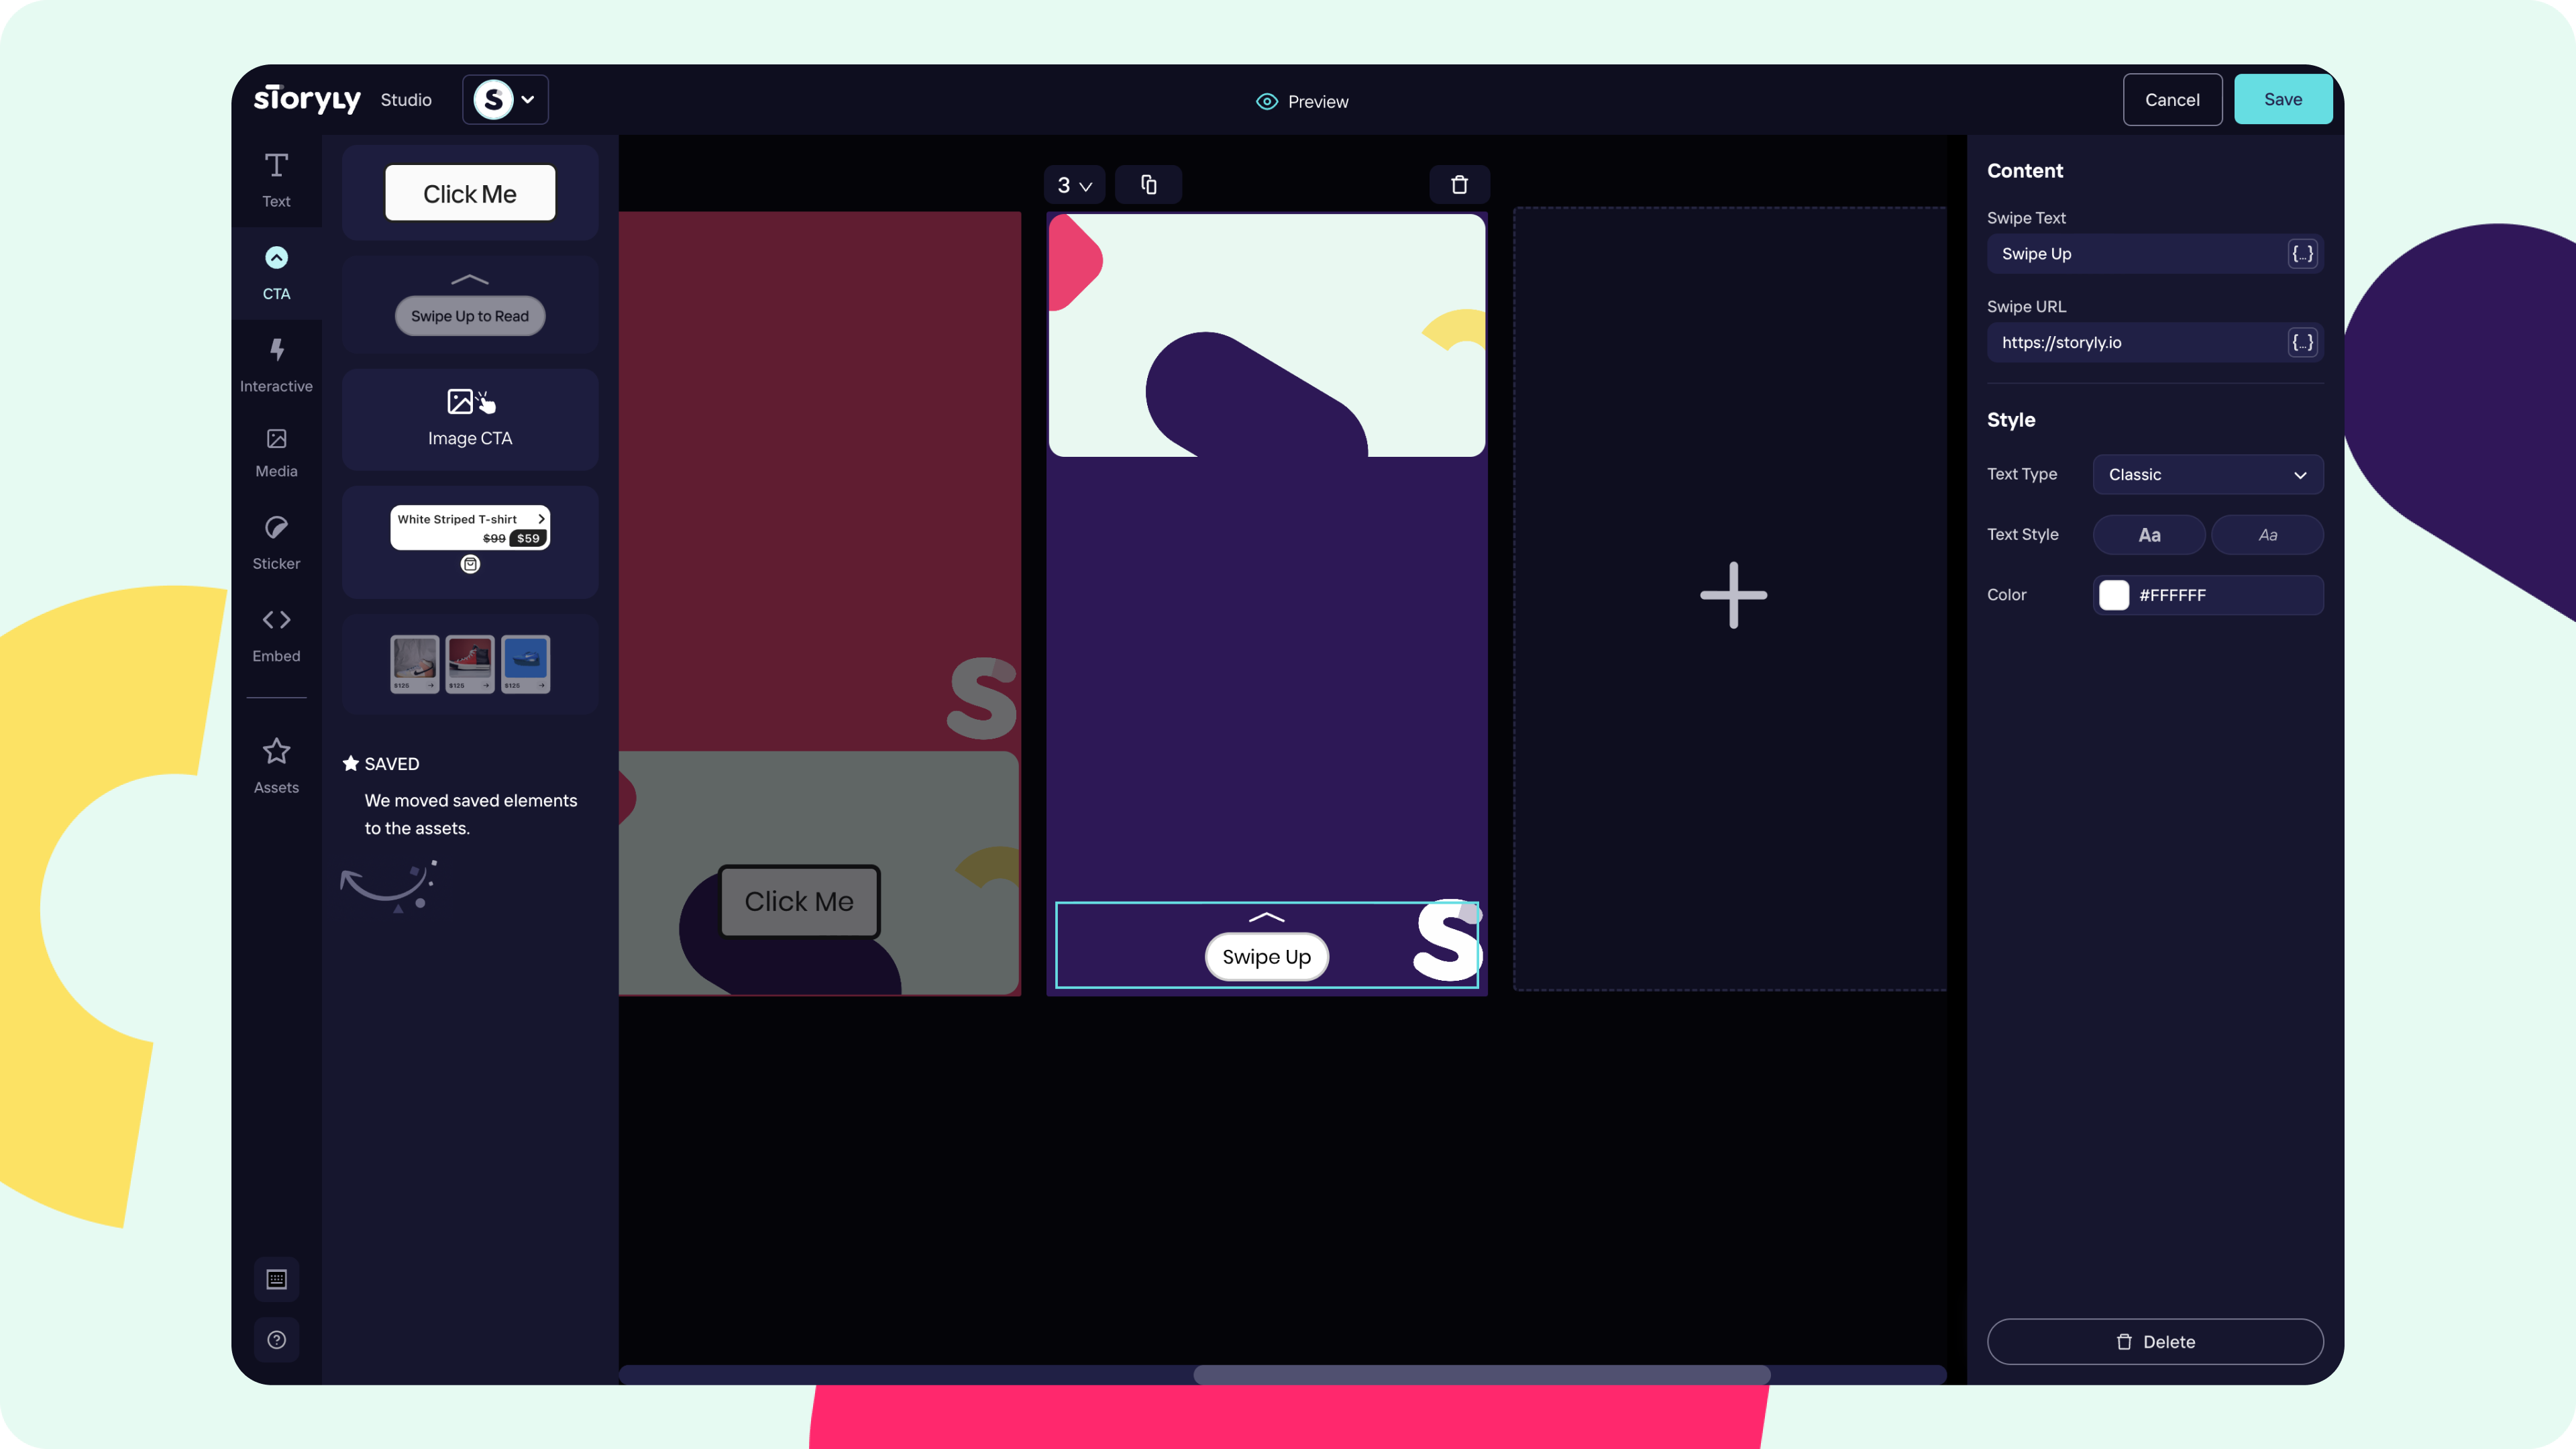Click the Save button
Screen dimensions: 2576x1449
pos(2282,99)
